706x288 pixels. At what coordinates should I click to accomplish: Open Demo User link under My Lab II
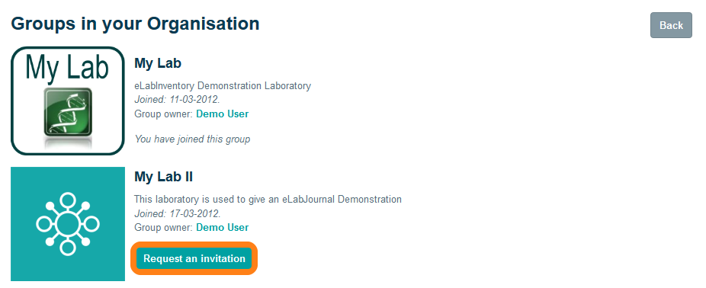point(222,227)
